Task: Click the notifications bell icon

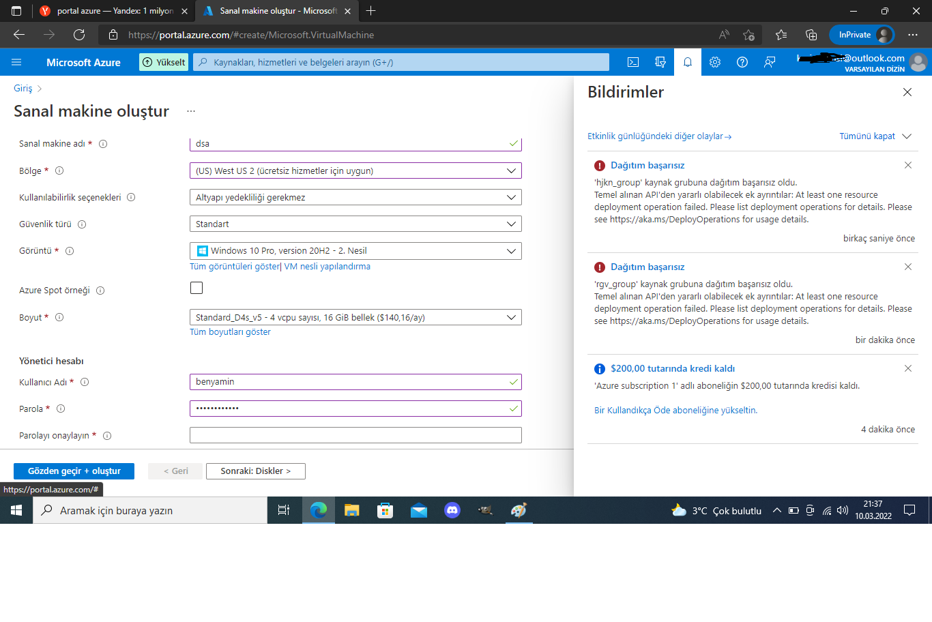Action: pyautogui.click(x=688, y=62)
